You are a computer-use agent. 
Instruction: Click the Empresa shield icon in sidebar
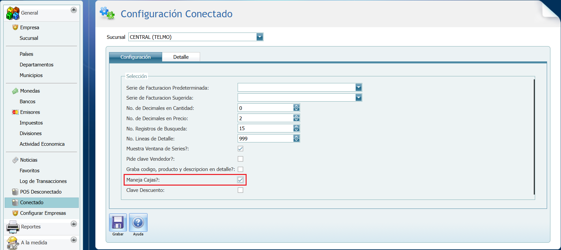tap(15, 27)
